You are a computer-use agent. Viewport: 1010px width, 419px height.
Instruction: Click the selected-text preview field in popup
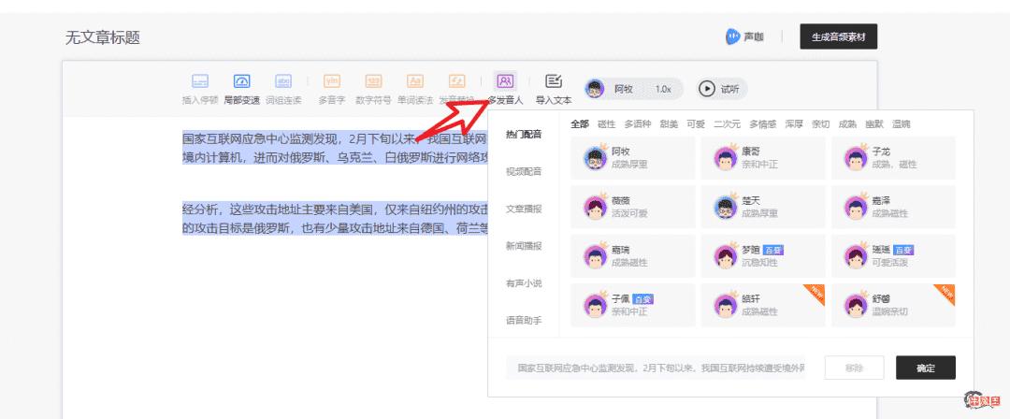[655, 368]
